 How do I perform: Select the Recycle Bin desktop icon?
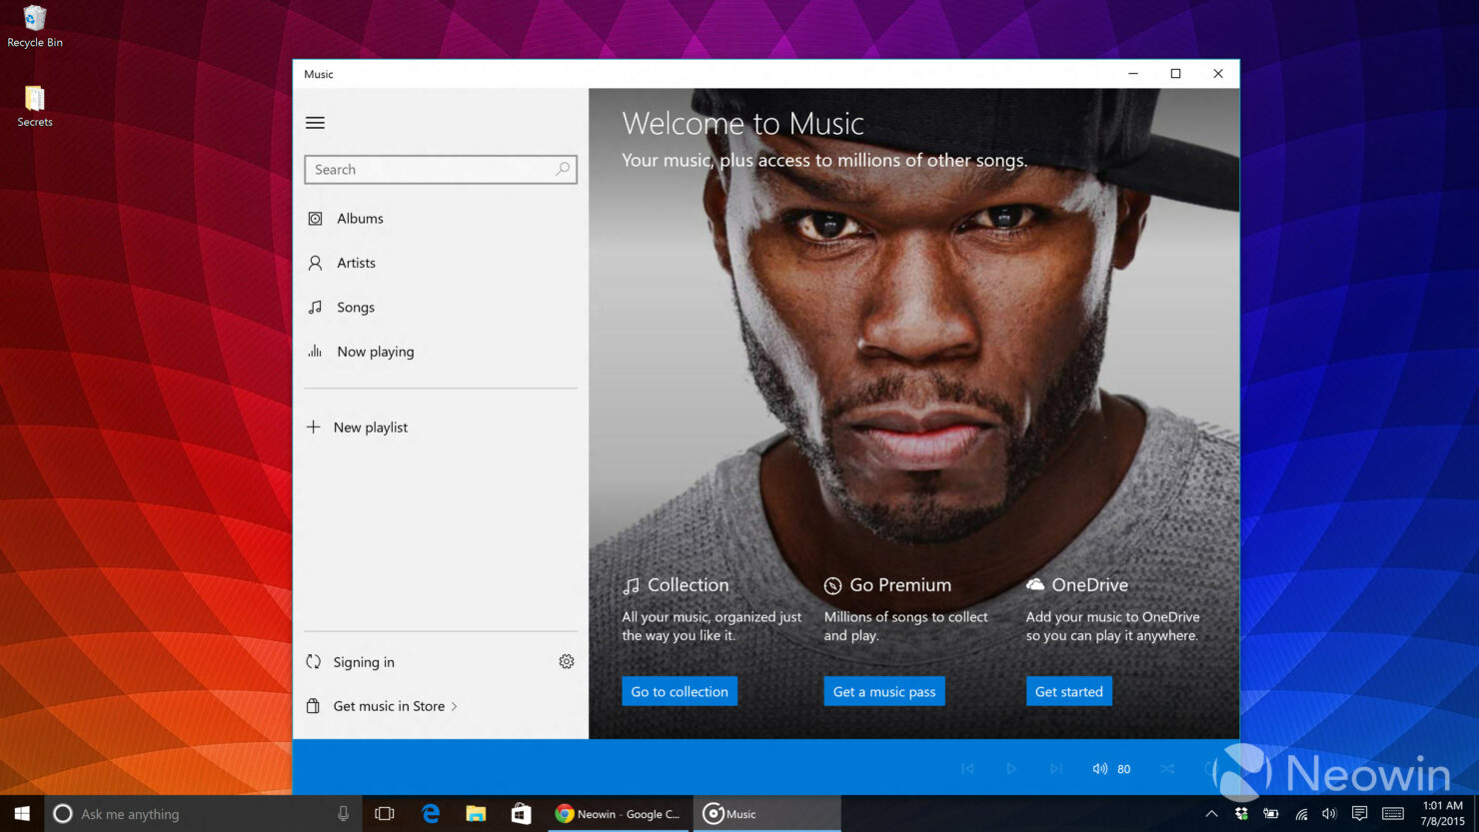coord(35,27)
